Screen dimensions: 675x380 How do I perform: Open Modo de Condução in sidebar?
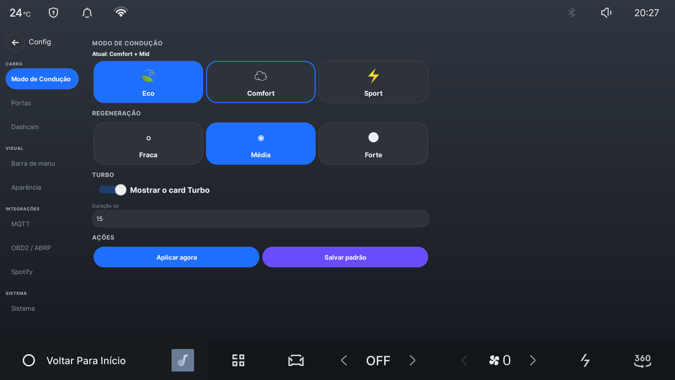tap(42, 79)
